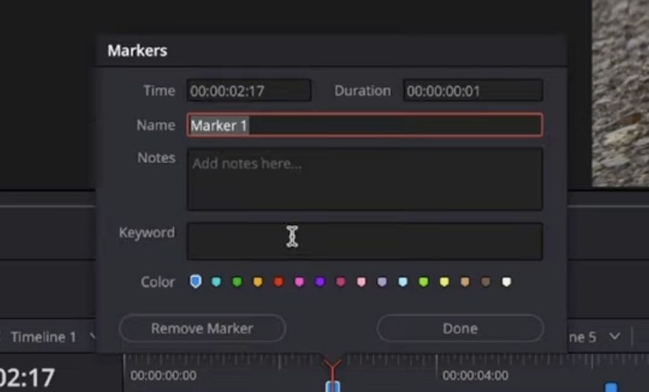The width and height of the screenshot is (649, 392).
Task: Select the green marker color
Action: click(236, 281)
